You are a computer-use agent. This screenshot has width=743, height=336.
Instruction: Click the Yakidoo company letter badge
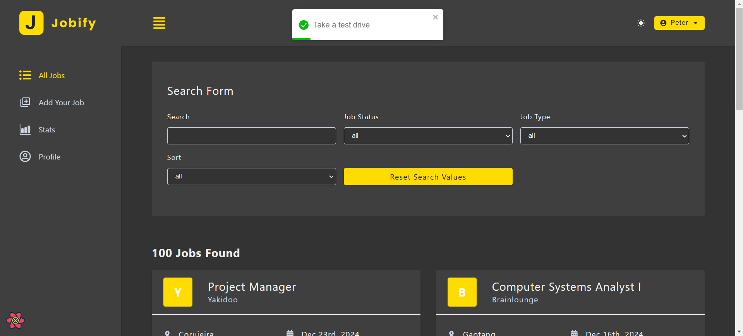point(178,292)
